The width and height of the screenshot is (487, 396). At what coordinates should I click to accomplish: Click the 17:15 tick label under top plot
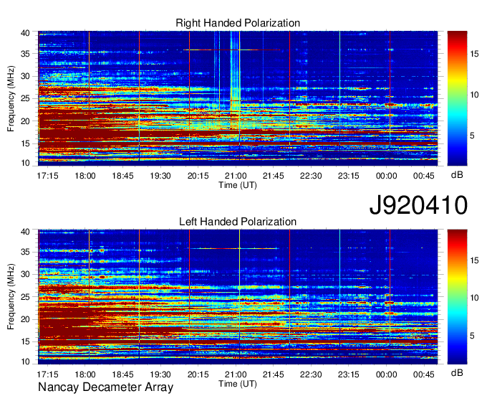(47, 176)
